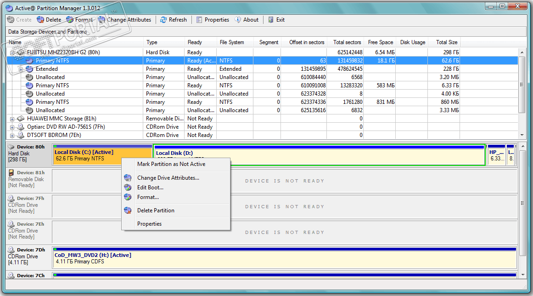533x296 pixels.
Task: Click the Change Drive Attributes menu icon
Action: pos(128,177)
